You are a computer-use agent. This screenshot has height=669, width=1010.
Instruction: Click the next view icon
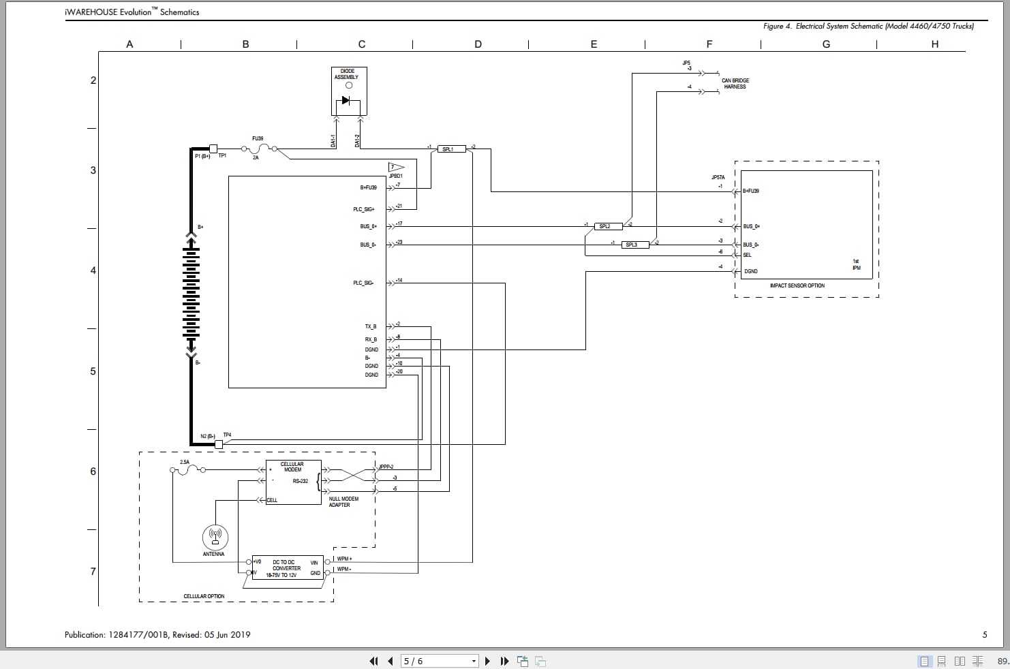540,661
